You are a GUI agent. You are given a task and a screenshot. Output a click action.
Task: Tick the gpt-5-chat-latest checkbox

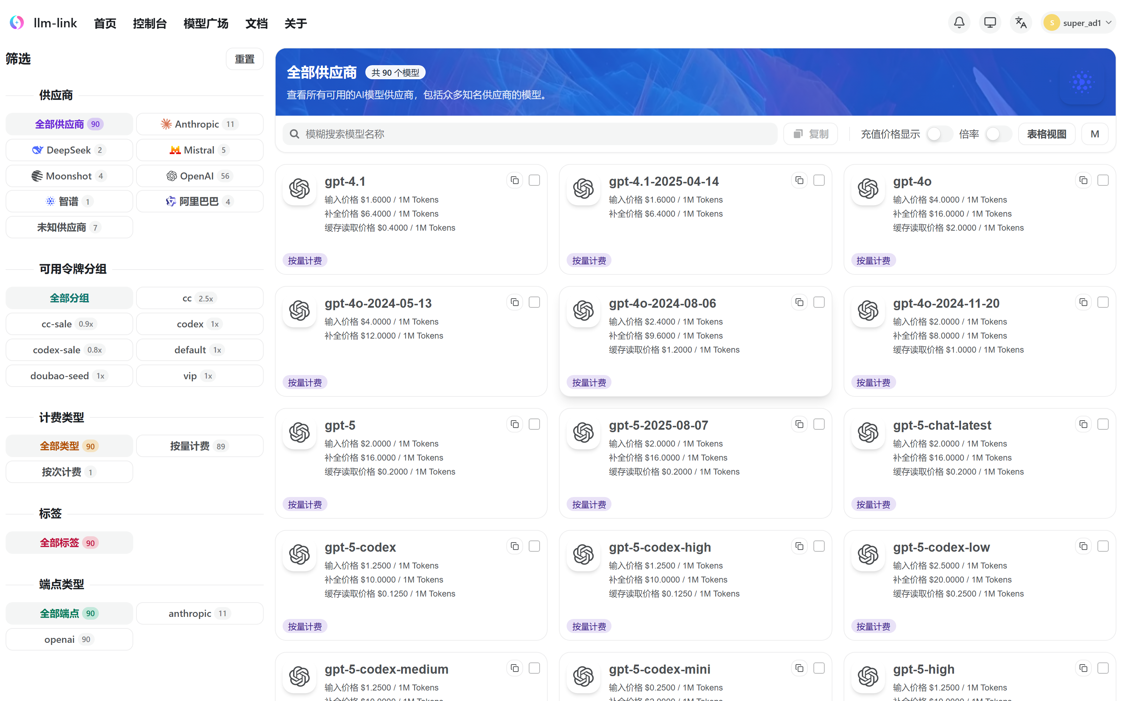1102,424
